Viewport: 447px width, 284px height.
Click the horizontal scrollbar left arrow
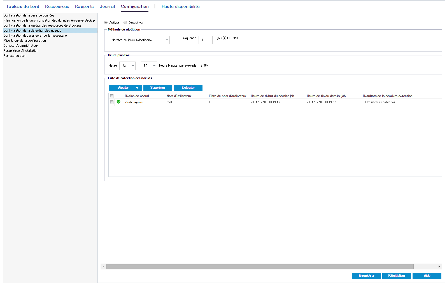pos(103,266)
